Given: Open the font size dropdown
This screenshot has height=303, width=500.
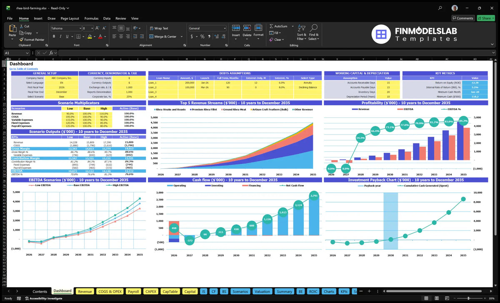Looking at the screenshot, I should coord(92,28).
